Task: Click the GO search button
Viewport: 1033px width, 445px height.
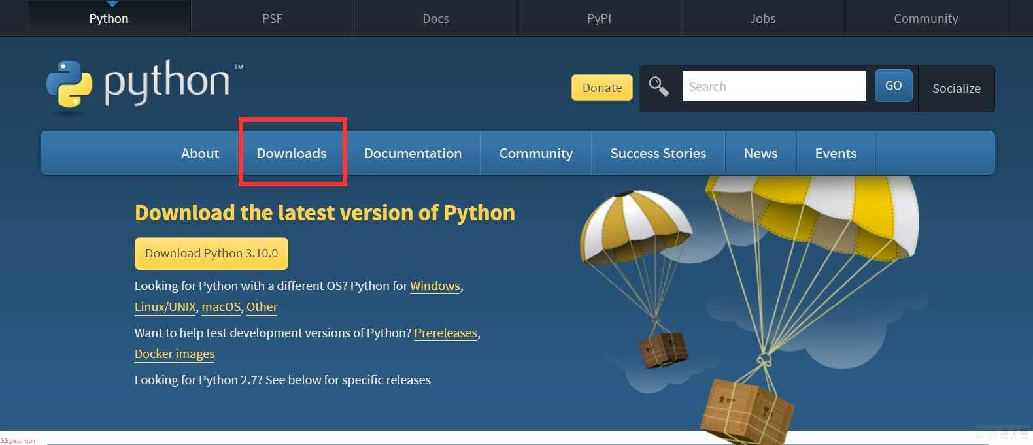Action: click(x=893, y=86)
